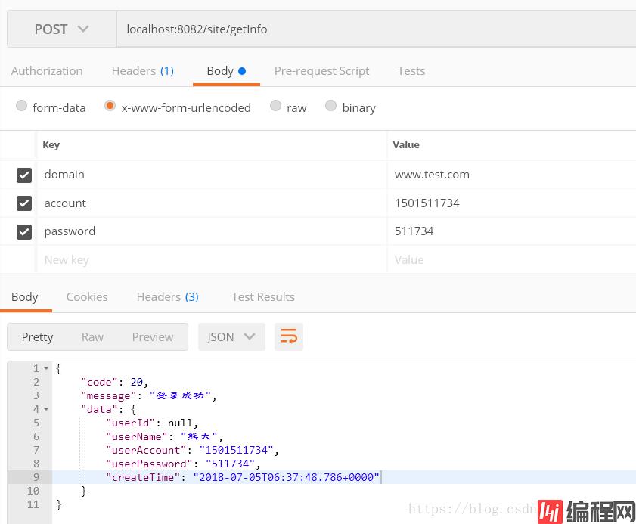Image resolution: width=636 pixels, height=524 pixels.
Task: Select the form-data radio button
Action: click(x=21, y=107)
